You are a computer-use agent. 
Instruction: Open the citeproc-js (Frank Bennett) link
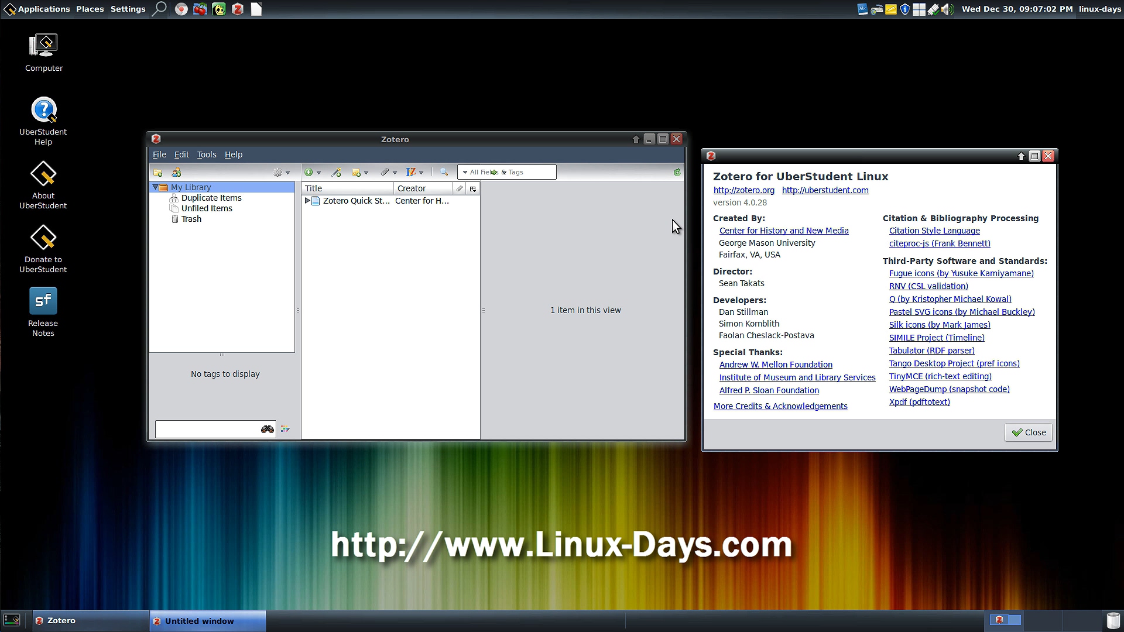[x=940, y=243]
